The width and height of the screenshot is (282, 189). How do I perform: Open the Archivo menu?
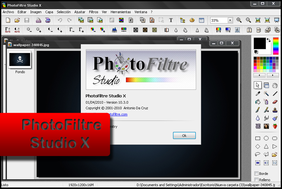click(x=8, y=12)
